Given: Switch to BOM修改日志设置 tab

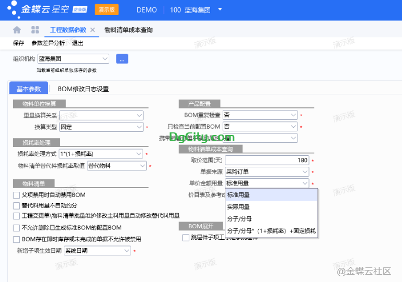Looking at the screenshot, I should pyautogui.click(x=83, y=89).
